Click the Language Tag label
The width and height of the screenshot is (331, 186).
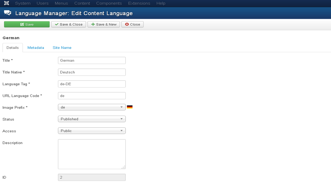tap(16, 84)
